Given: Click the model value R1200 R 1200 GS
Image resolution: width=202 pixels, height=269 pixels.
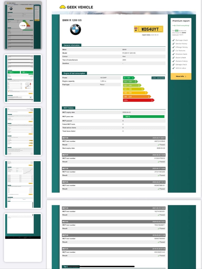Looking at the screenshot, I should click(x=129, y=53).
